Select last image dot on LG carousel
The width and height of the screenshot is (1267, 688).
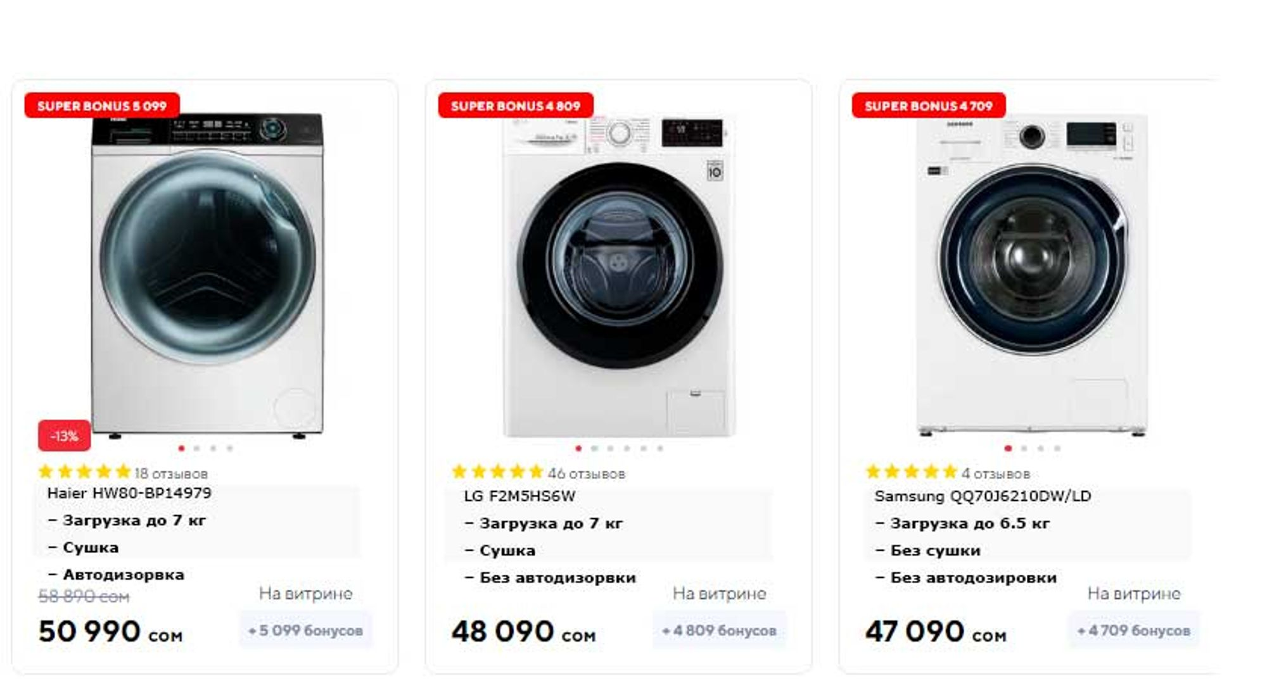point(660,449)
